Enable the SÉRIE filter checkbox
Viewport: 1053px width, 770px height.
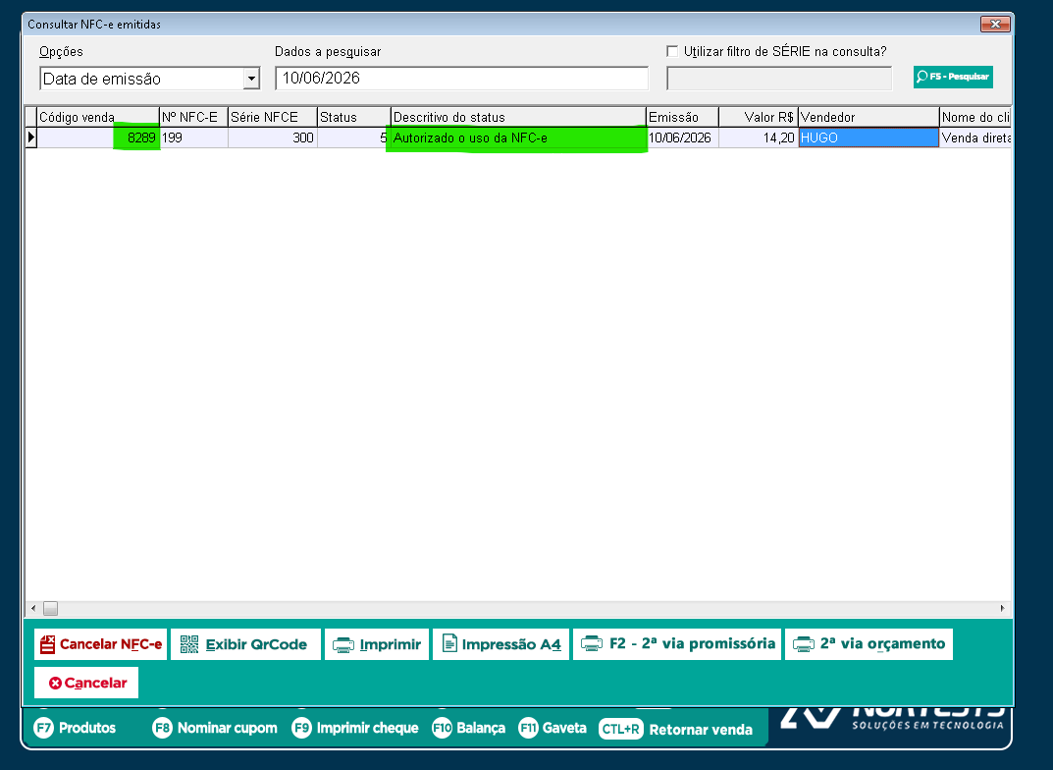click(672, 51)
